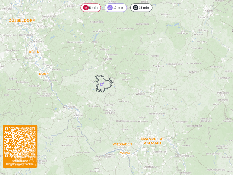The height and width of the screenshot is (175, 233).
Task: Click the QR code image
Action: [20, 142]
